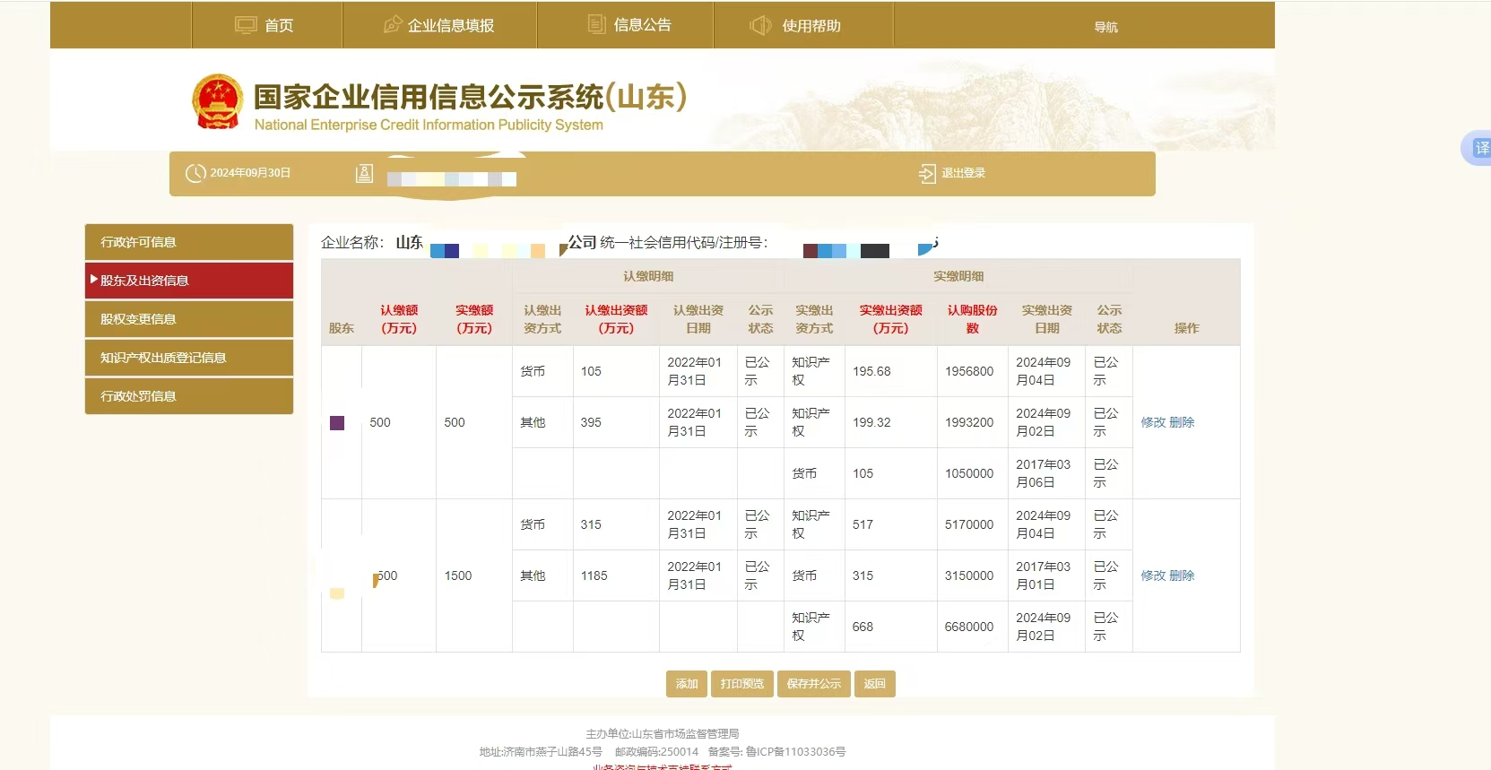1491x770 pixels.
Task: Click the 实缴明细 header group
Action: (x=958, y=276)
